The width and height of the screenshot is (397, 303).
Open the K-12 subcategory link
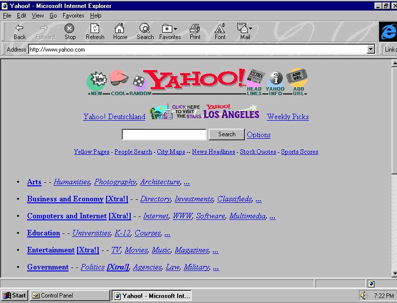[122, 233]
